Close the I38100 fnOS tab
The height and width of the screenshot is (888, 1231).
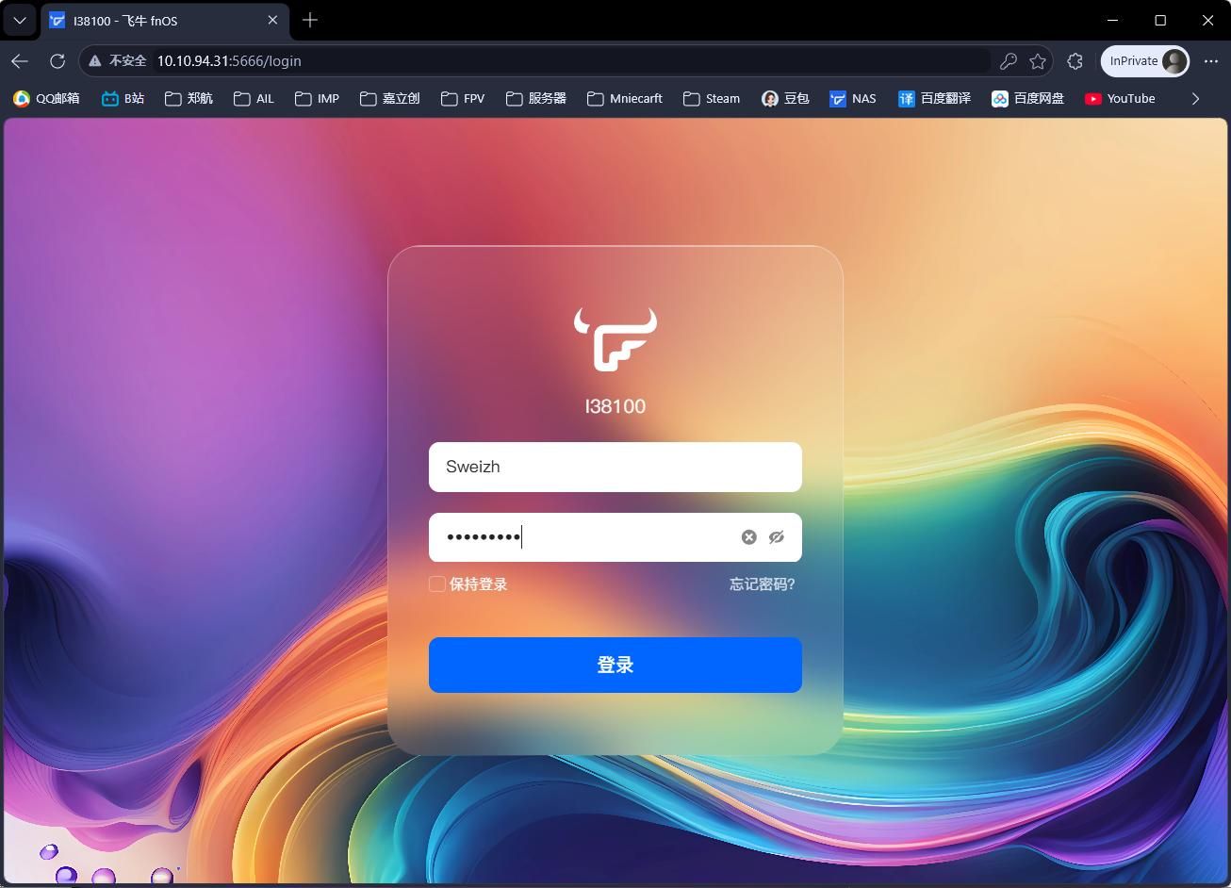(x=272, y=20)
